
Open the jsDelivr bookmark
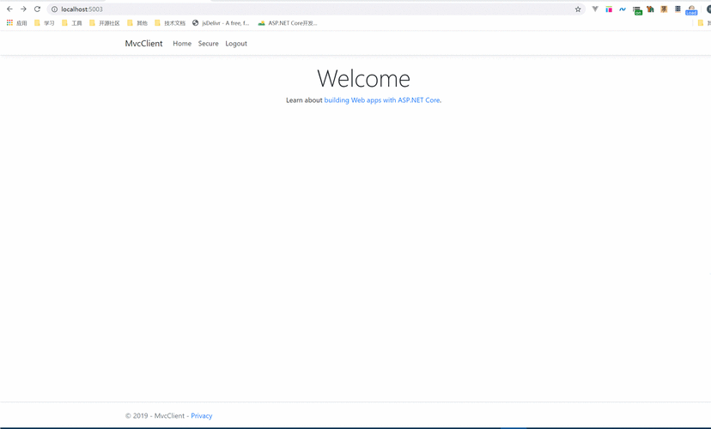[x=221, y=23]
